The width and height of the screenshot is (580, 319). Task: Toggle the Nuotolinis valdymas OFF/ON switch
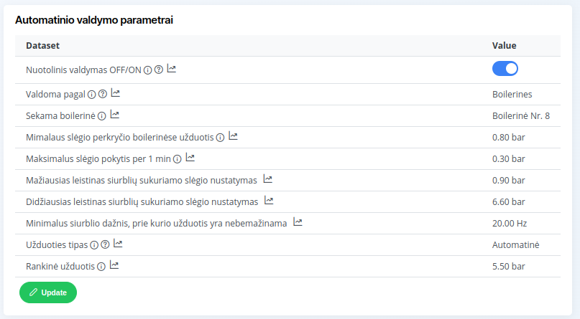pos(505,69)
